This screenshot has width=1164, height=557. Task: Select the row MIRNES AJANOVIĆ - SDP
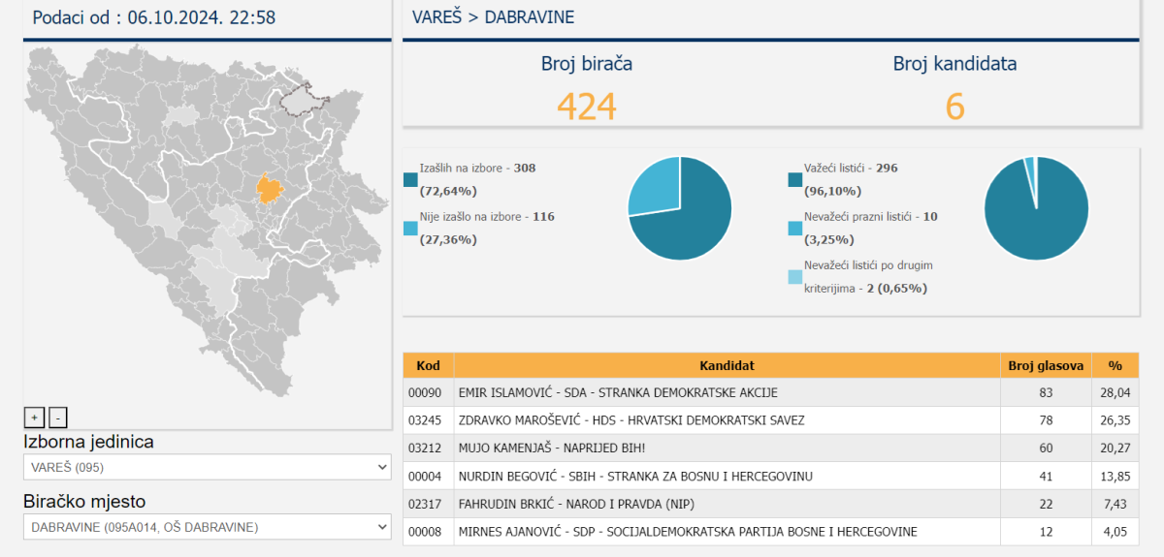[x=771, y=531]
